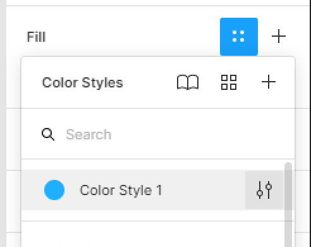Click the blue four-dot style picker icon
The width and height of the screenshot is (311, 247).
pyautogui.click(x=239, y=37)
